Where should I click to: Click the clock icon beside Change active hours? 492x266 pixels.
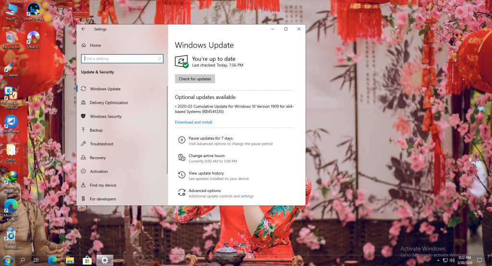coord(182,157)
